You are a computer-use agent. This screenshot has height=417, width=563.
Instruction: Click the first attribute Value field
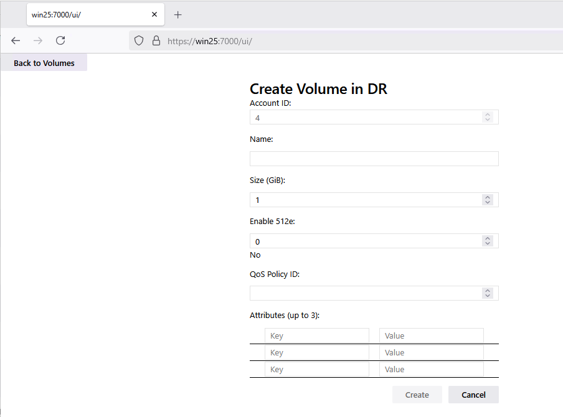[x=431, y=335]
